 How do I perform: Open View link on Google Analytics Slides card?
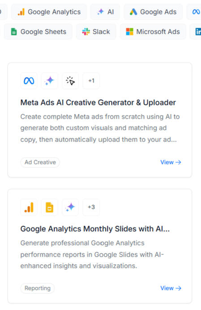click(171, 288)
